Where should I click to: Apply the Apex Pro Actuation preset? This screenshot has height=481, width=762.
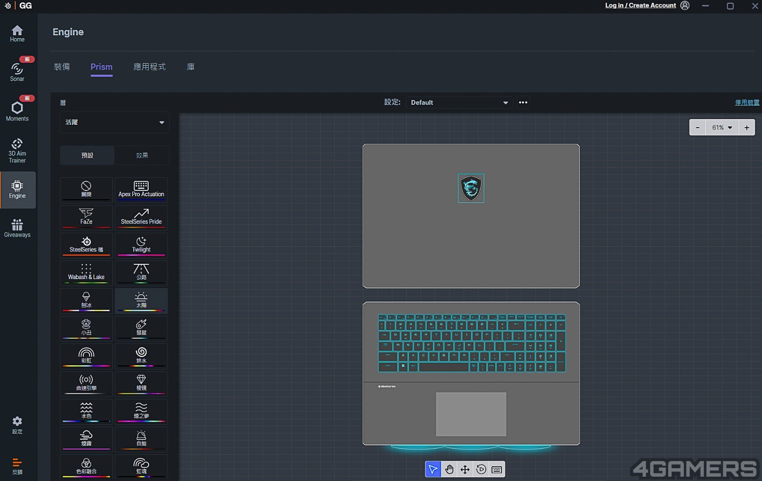coord(141,190)
